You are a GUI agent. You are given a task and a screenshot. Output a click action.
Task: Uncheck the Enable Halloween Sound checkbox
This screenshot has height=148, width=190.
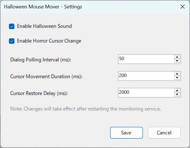(x=12, y=26)
